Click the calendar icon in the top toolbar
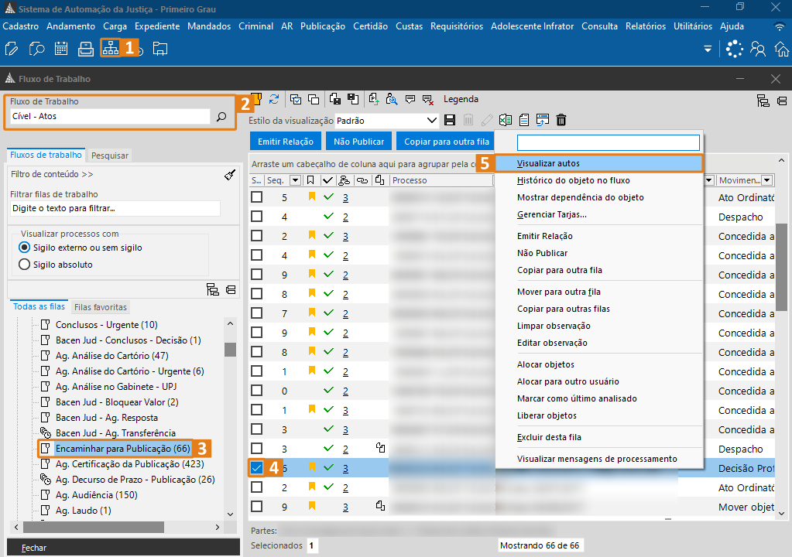The image size is (792, 557). click(x=61, y=49)
